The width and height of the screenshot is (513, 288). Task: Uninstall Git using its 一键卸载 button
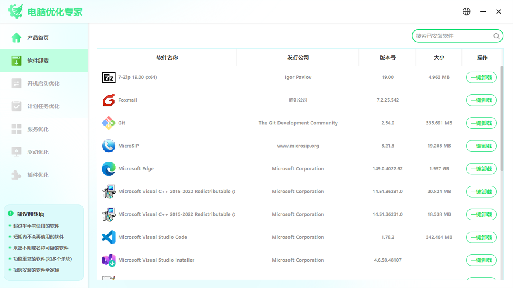point(481,123)
